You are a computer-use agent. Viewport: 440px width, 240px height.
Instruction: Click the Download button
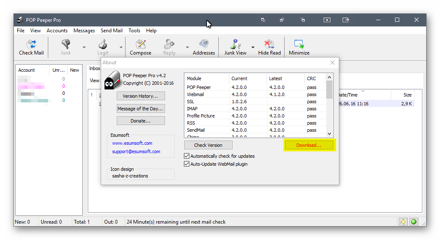(x=309, y=145)
